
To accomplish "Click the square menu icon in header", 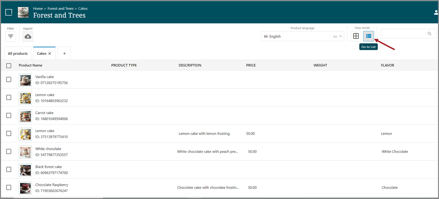I will 9,13.
